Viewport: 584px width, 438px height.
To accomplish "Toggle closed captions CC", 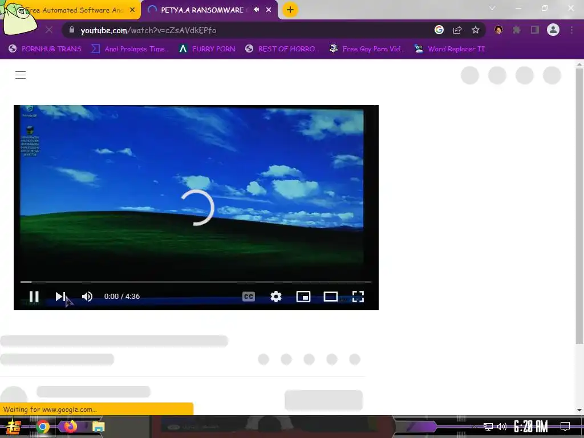I will pos(249,297).
